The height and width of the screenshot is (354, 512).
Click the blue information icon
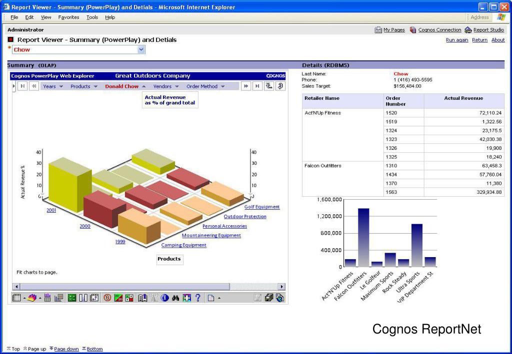[x=164, y=298]
